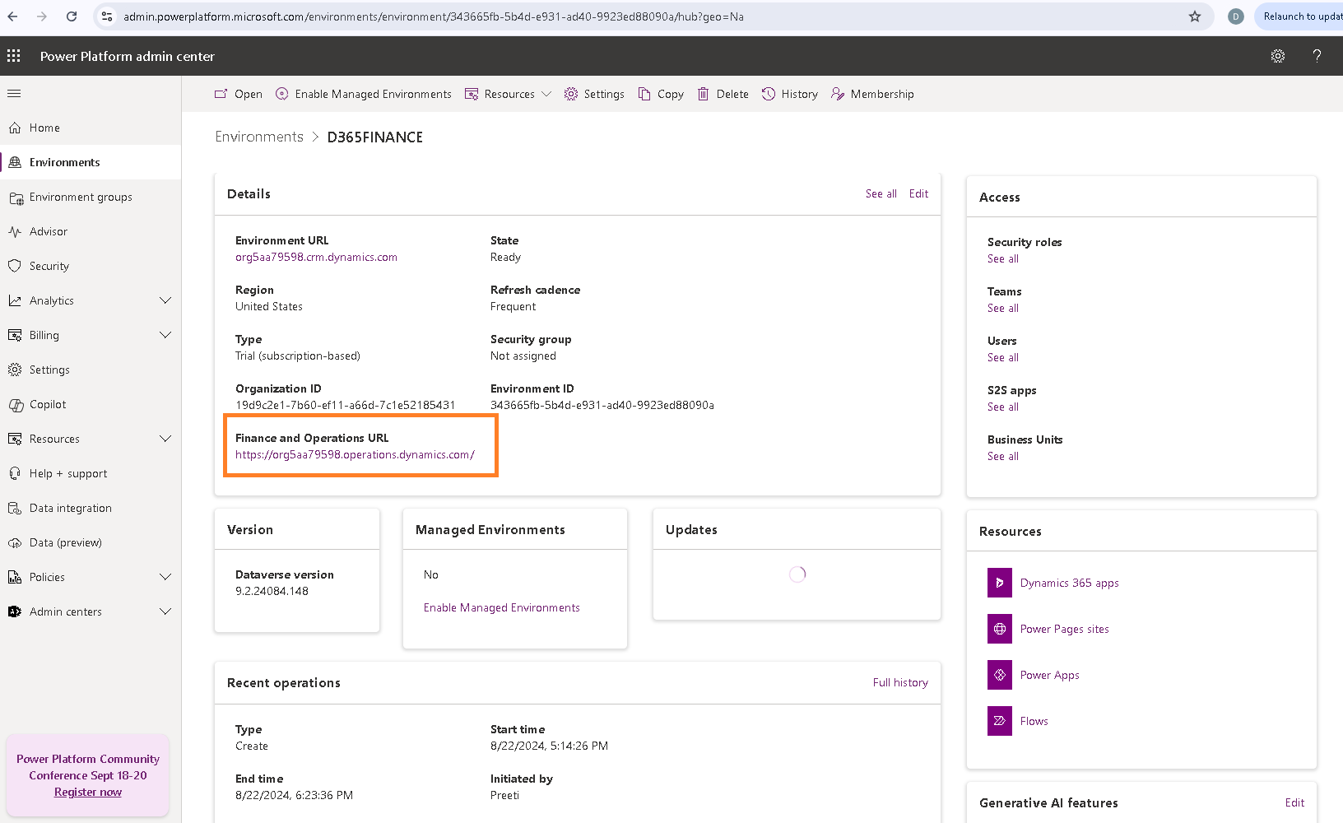See all Security roles

tap(1003, 258)
